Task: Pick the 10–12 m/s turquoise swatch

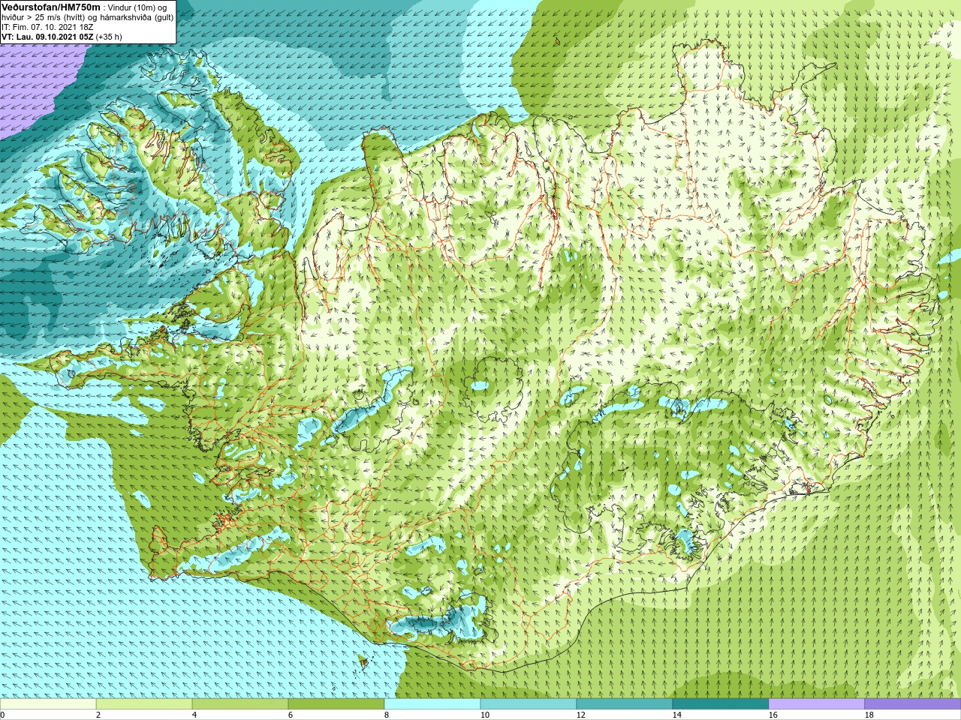Action: coord(529,704)
